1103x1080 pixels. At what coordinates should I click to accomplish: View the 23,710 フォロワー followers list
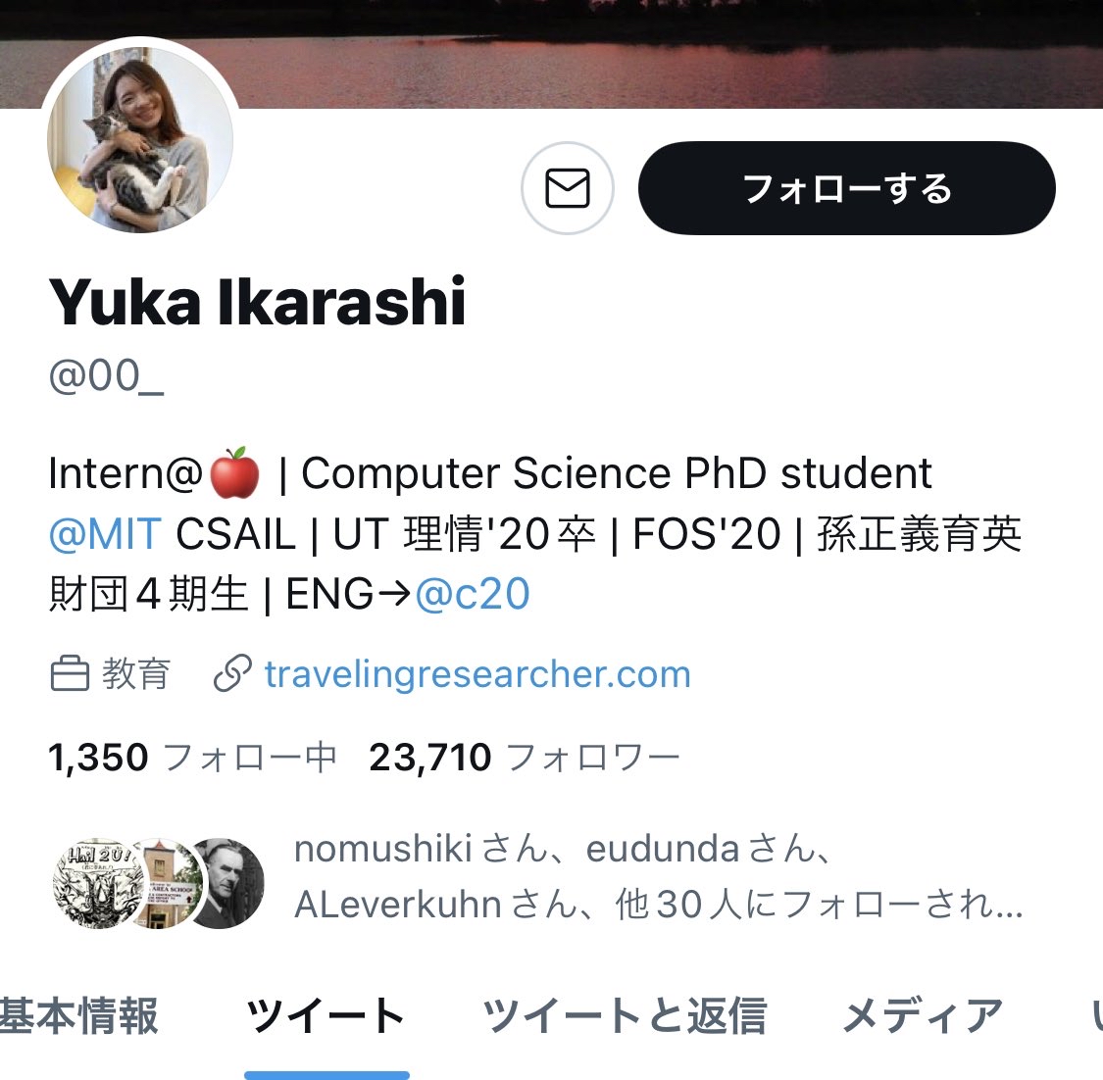525,758
